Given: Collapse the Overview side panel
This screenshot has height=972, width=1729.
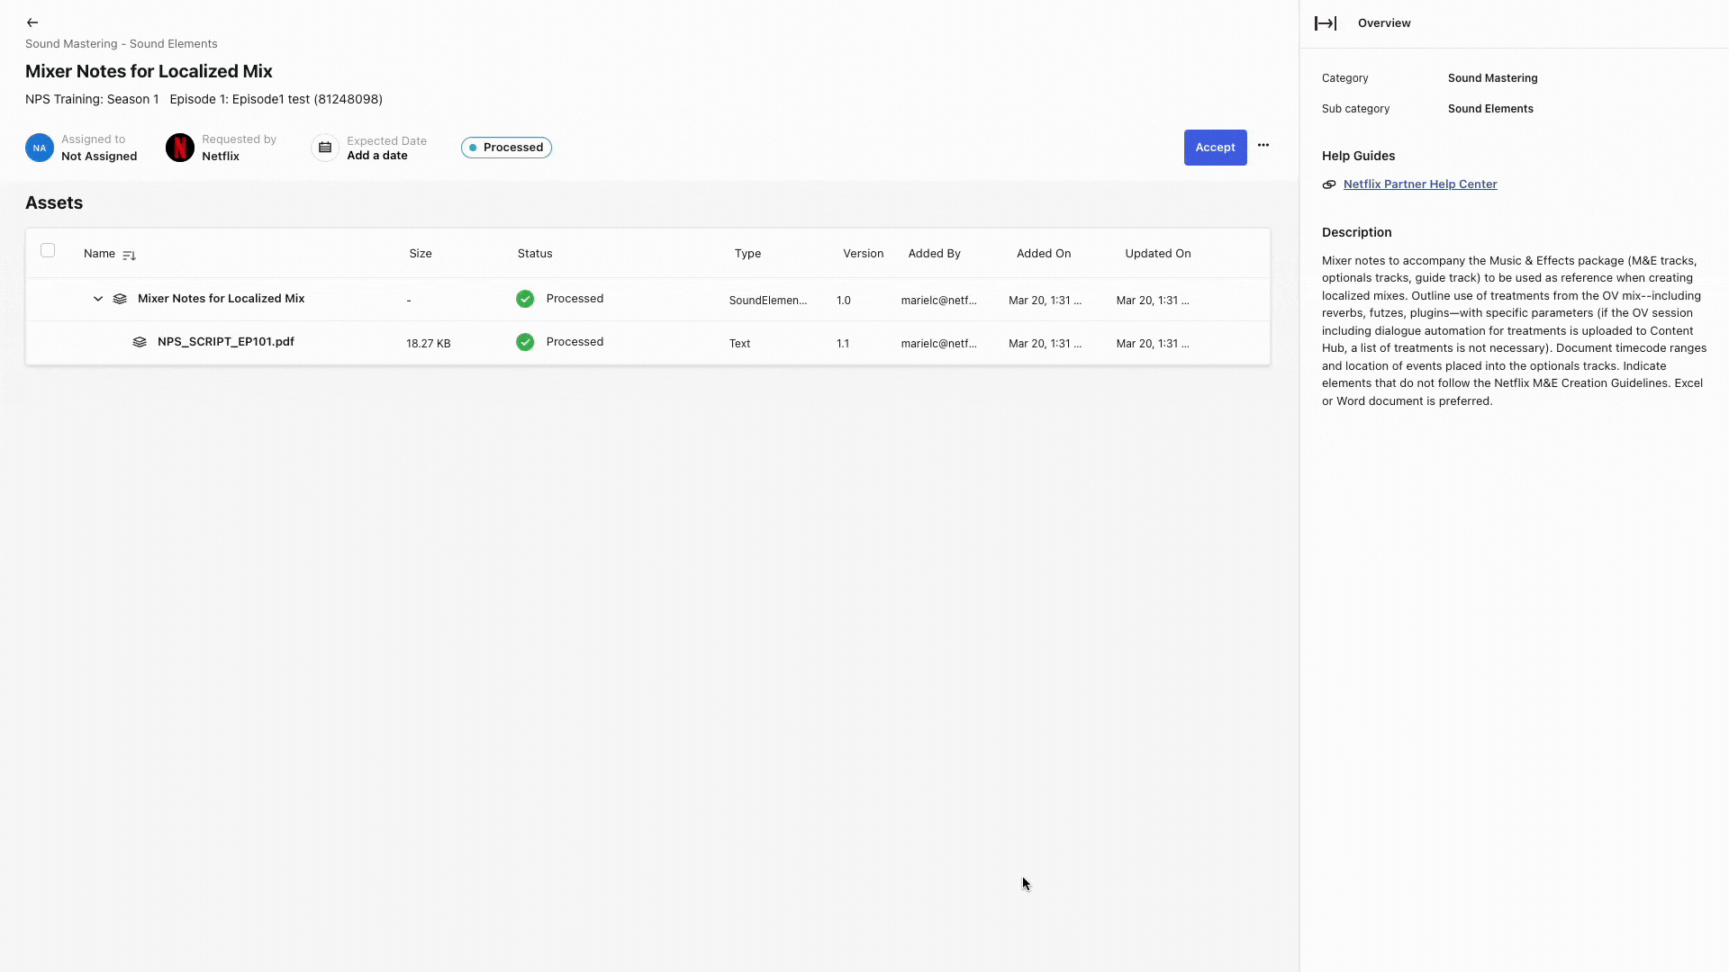Looking at the screenshot, I should (1326, 23).
